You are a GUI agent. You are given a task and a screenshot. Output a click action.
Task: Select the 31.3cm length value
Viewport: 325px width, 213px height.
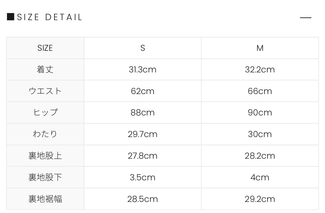tap(143, 69)
